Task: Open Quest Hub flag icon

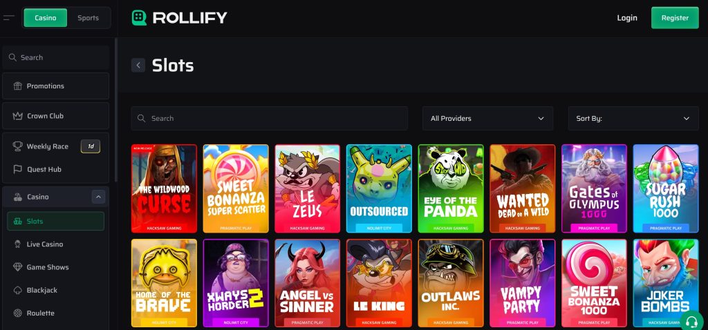Action: 17,170
